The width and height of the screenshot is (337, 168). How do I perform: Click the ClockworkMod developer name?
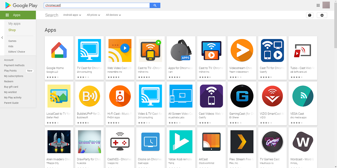pyautogui.click(x=207, y=163)
